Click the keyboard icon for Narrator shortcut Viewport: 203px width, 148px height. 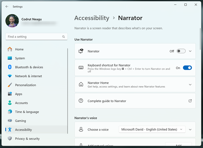(81, 68)
